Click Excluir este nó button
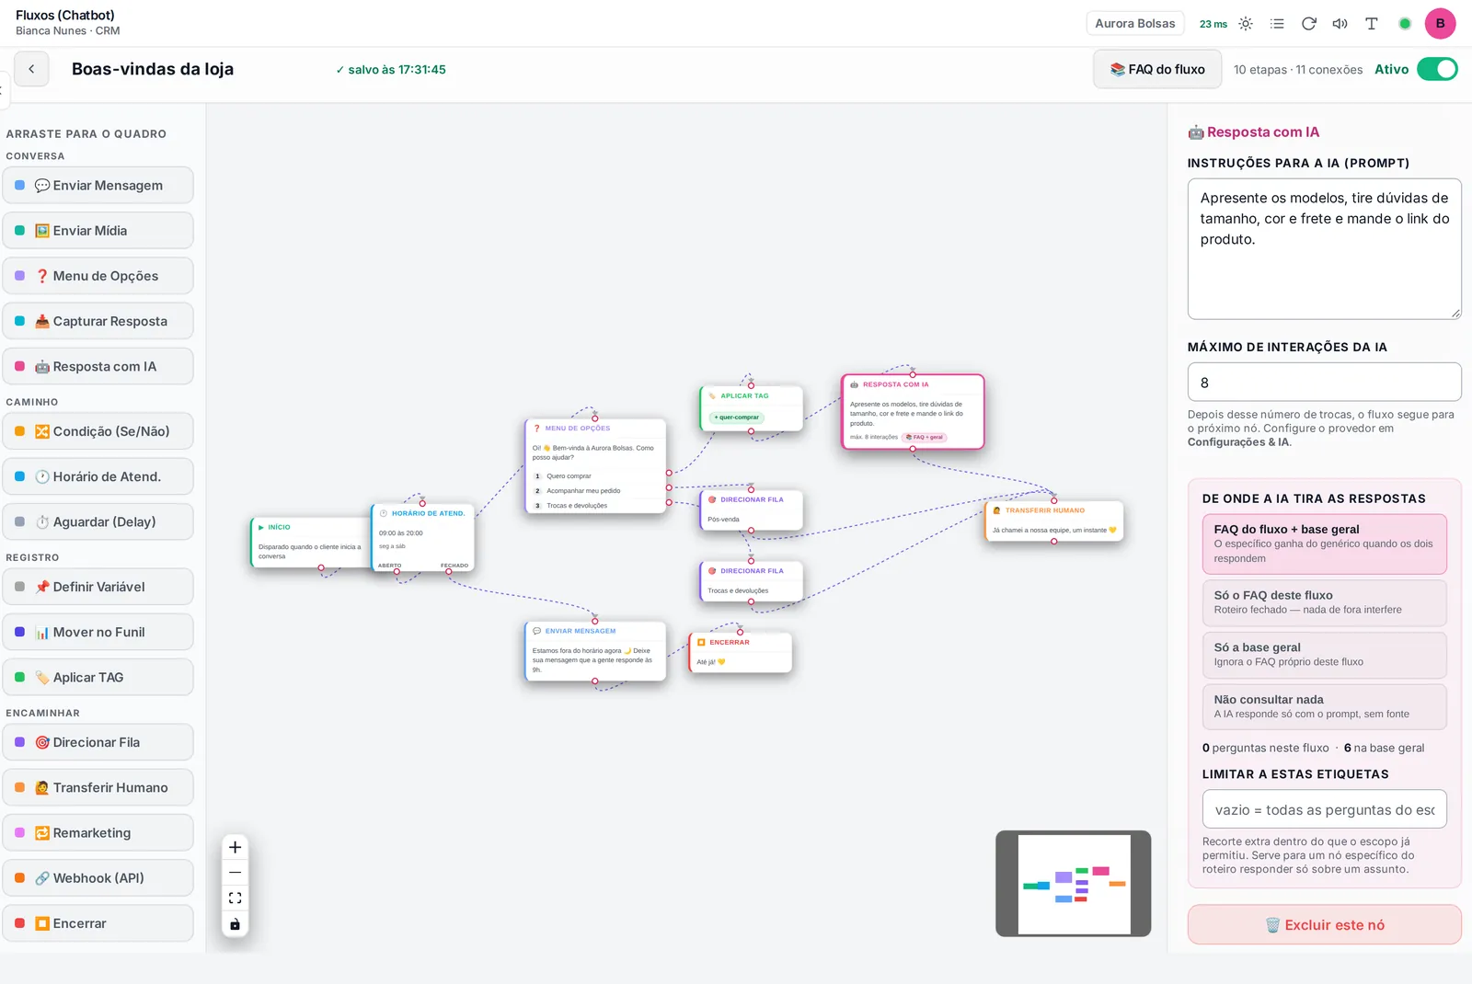Screen dimensions: 1472x984 pyautogui.click(x=1324, y=925)
